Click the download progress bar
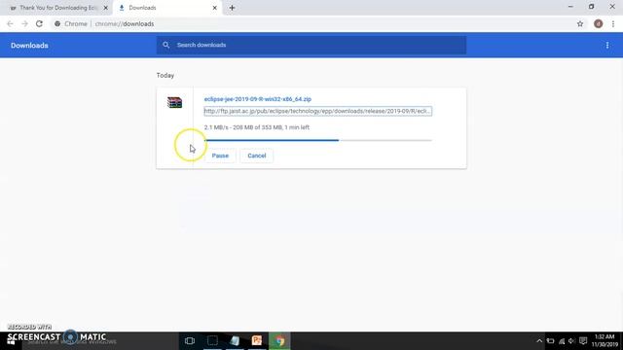623x350 pixels. pos(318,140)
